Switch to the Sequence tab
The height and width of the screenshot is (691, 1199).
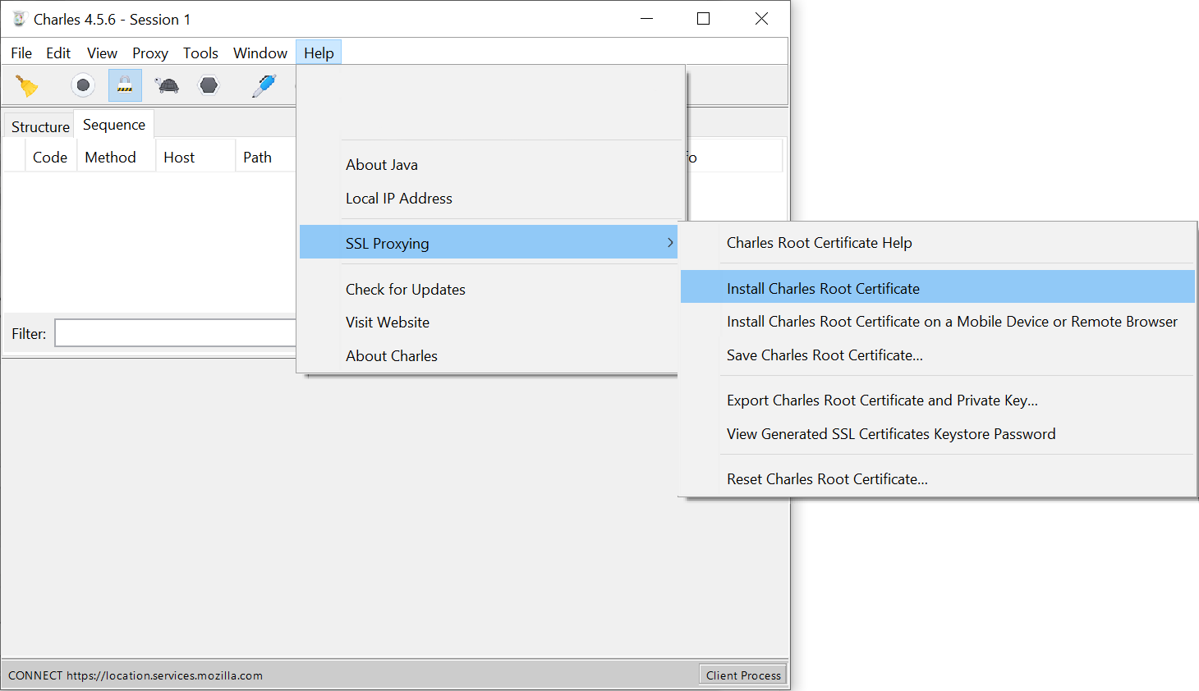[113, 124]
